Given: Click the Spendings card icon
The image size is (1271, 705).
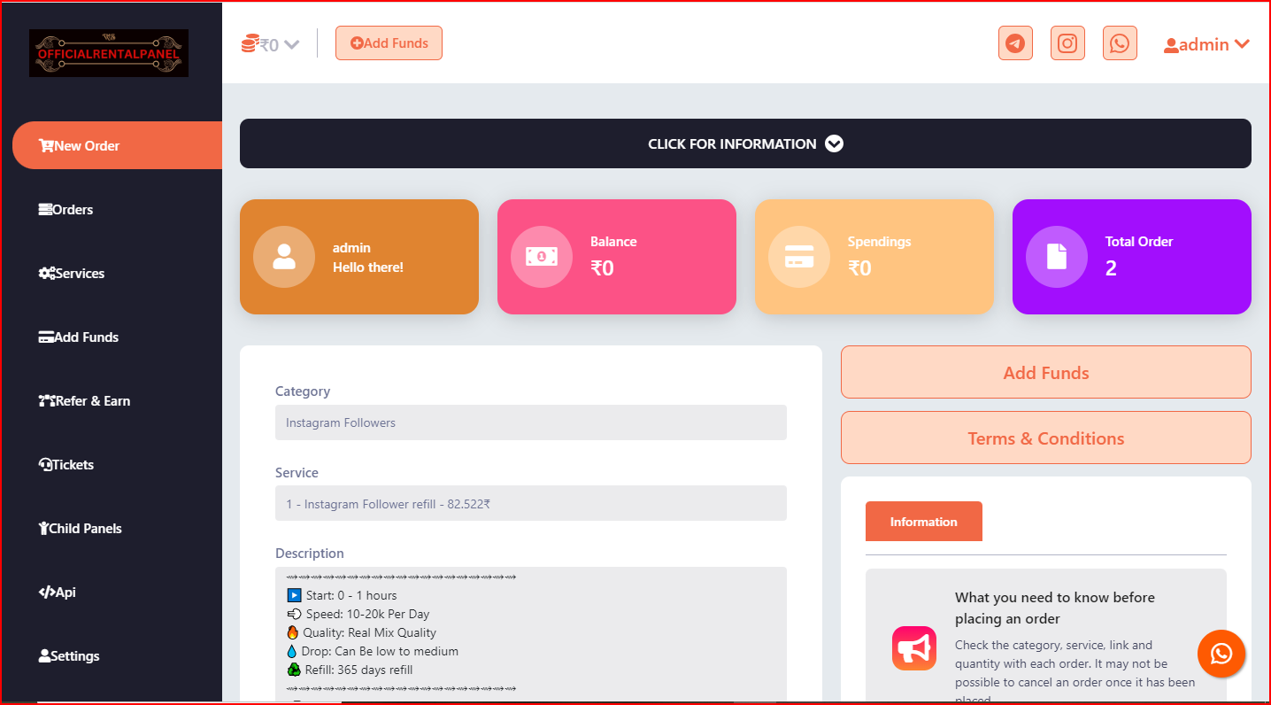Looking at the screenshot, I should (x=799, y=257).
